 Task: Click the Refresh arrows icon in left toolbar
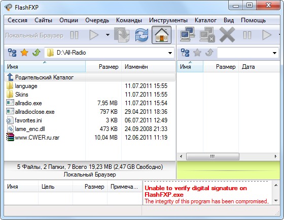pyautogui.click(x=141, y=35)
